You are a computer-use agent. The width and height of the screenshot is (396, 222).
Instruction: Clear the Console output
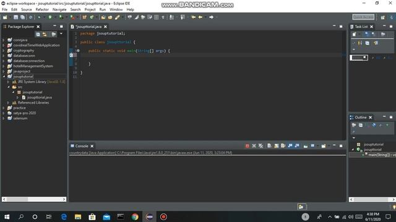(270, 146)
